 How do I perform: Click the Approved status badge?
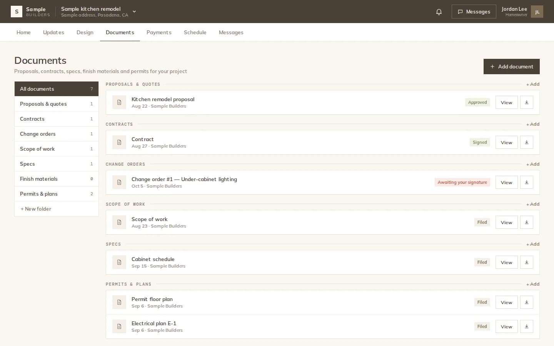point(477,102)
